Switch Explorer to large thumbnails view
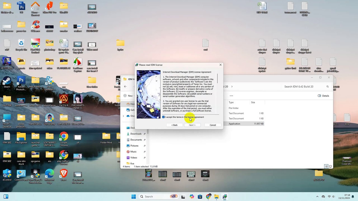 click(x=330, y=166)
